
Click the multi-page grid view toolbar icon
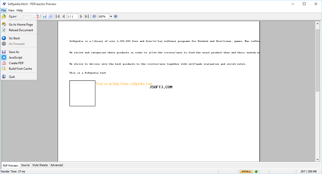pos(50,16)
